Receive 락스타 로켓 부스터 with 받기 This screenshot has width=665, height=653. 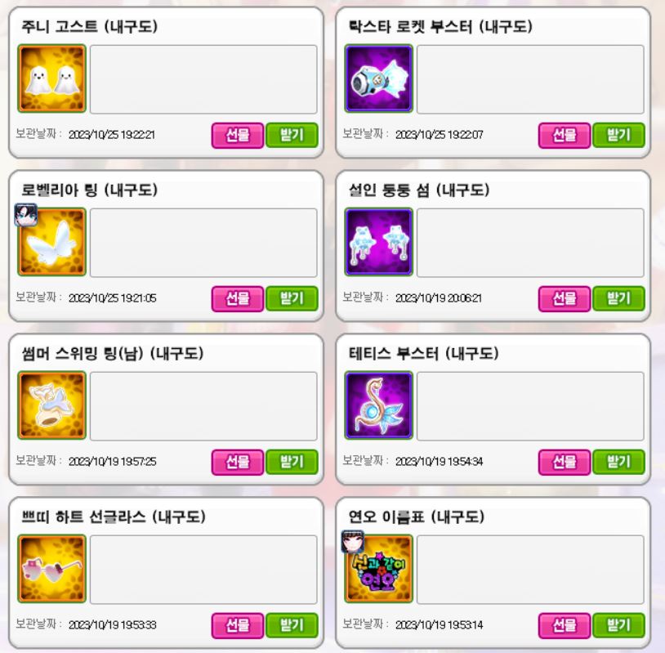(x=618, y=136)
